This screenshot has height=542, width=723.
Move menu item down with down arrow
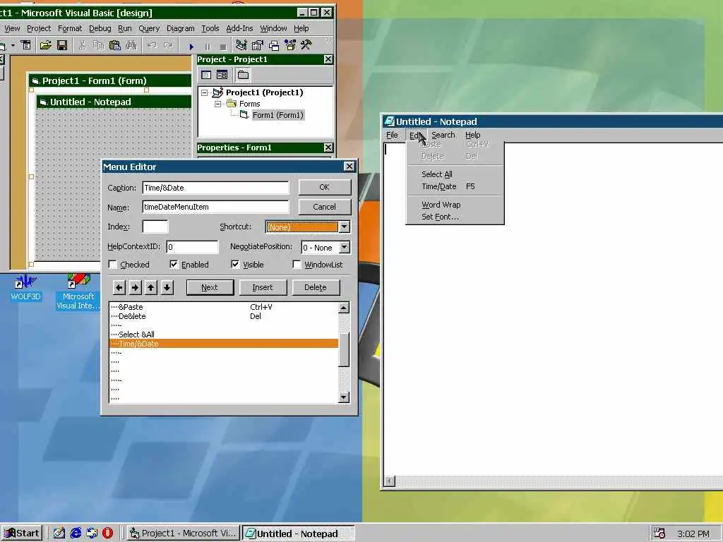pyautogui.click(x=167, y=288)
